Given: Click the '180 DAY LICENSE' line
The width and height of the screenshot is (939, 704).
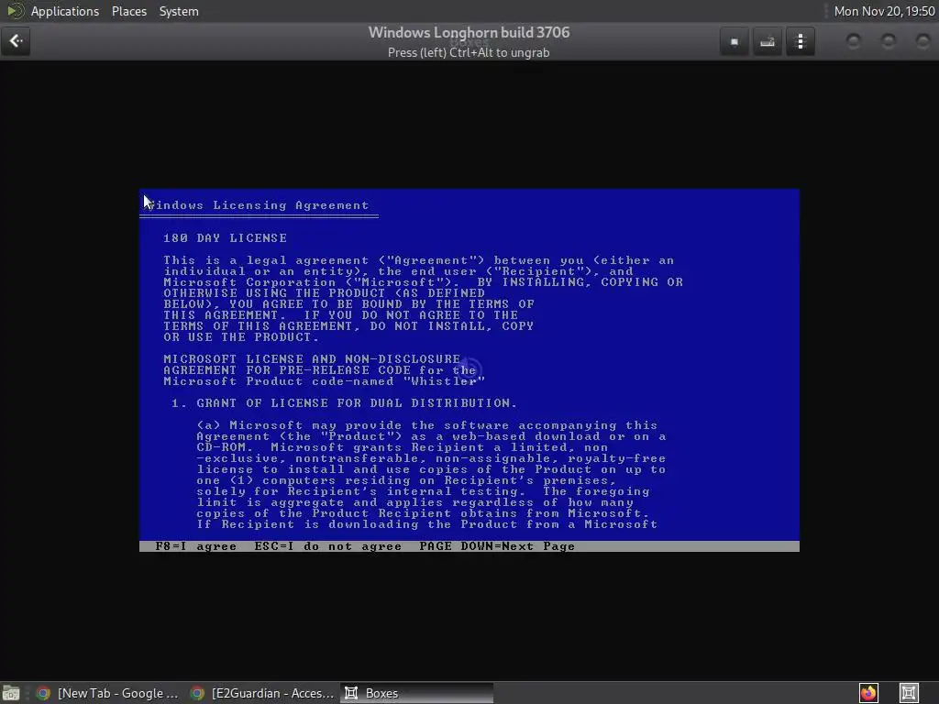Looking at the screenshot, I should click(226, 237).
